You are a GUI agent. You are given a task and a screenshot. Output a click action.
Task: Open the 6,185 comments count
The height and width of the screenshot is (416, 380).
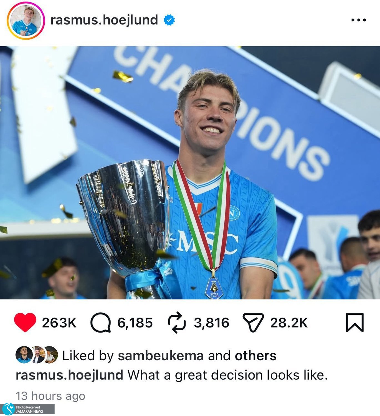(135, 323)
